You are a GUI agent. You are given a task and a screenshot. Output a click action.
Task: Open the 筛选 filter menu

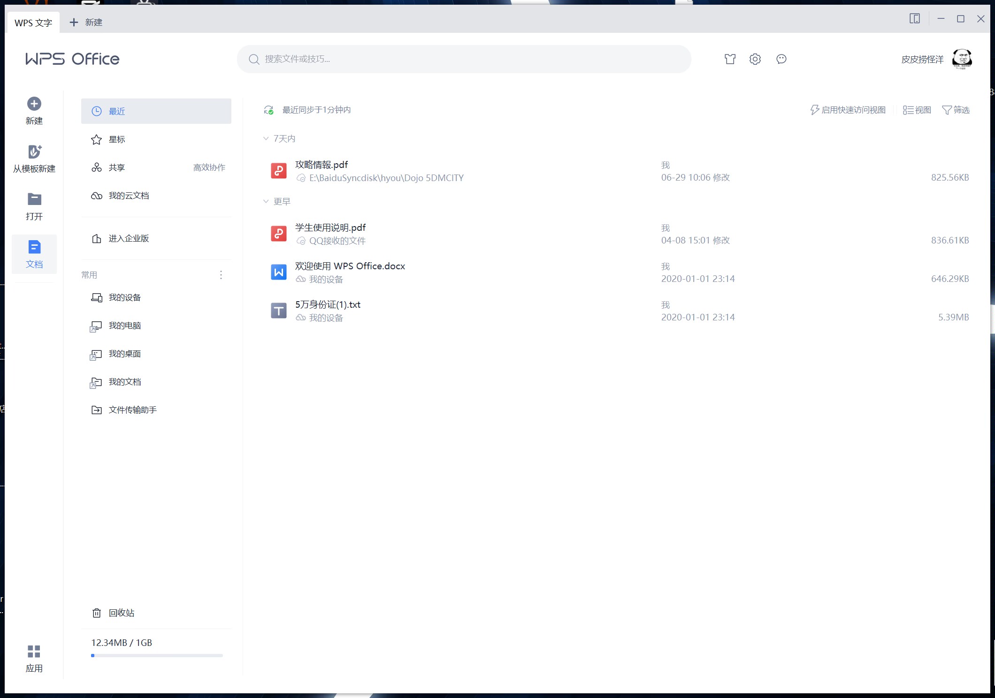point(956,110)
